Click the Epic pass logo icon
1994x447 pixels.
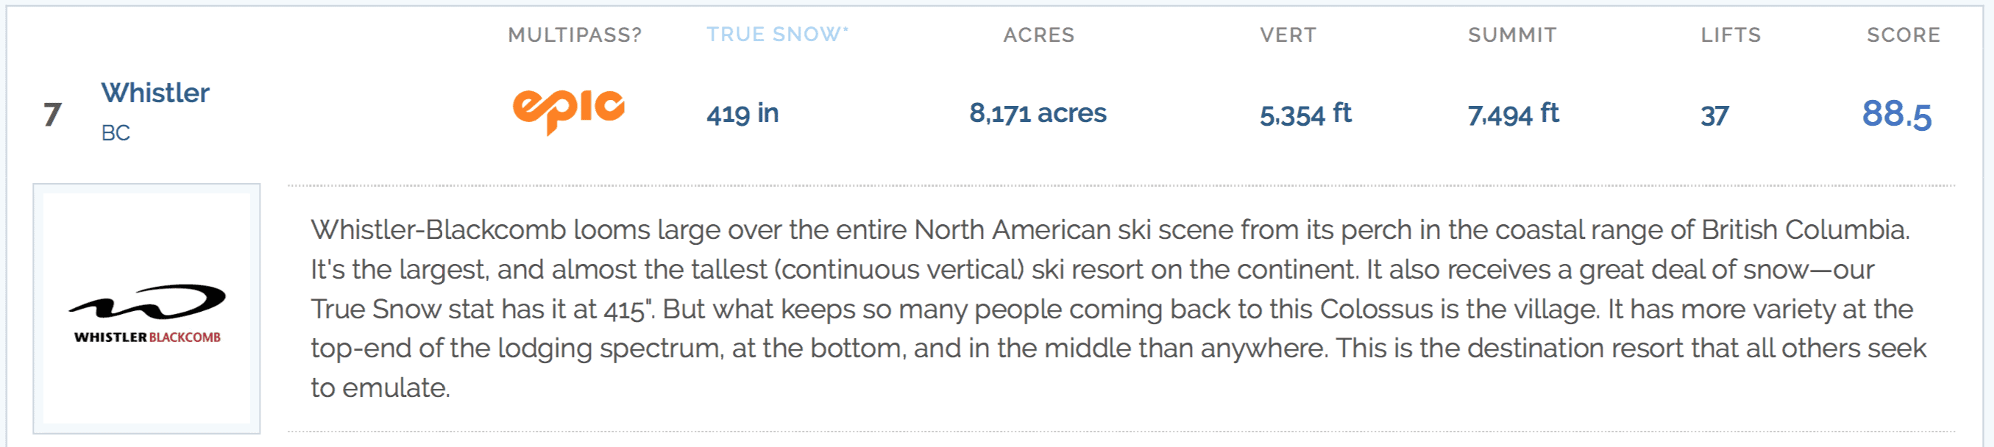pyautogui.click(x=568, y=111)
